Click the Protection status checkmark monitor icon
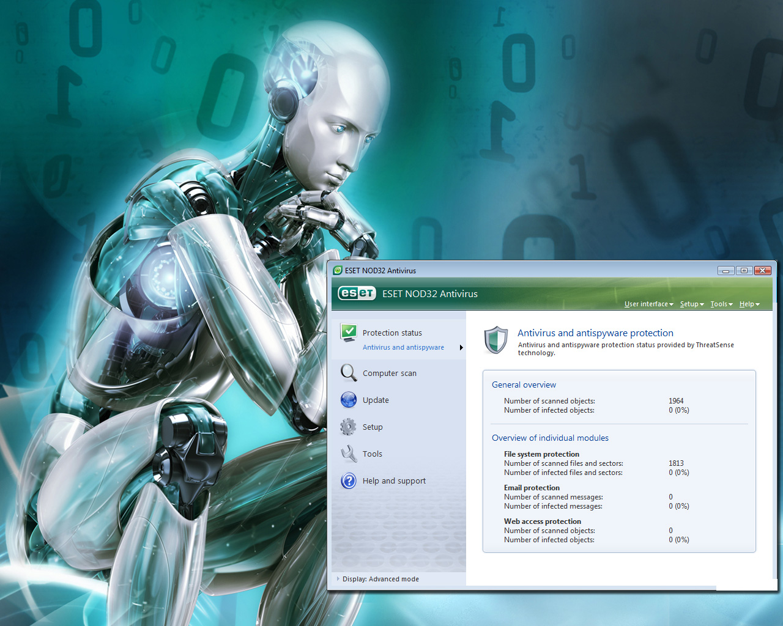Viewport: 783px width, 626px height. click(x=349, y=333)
